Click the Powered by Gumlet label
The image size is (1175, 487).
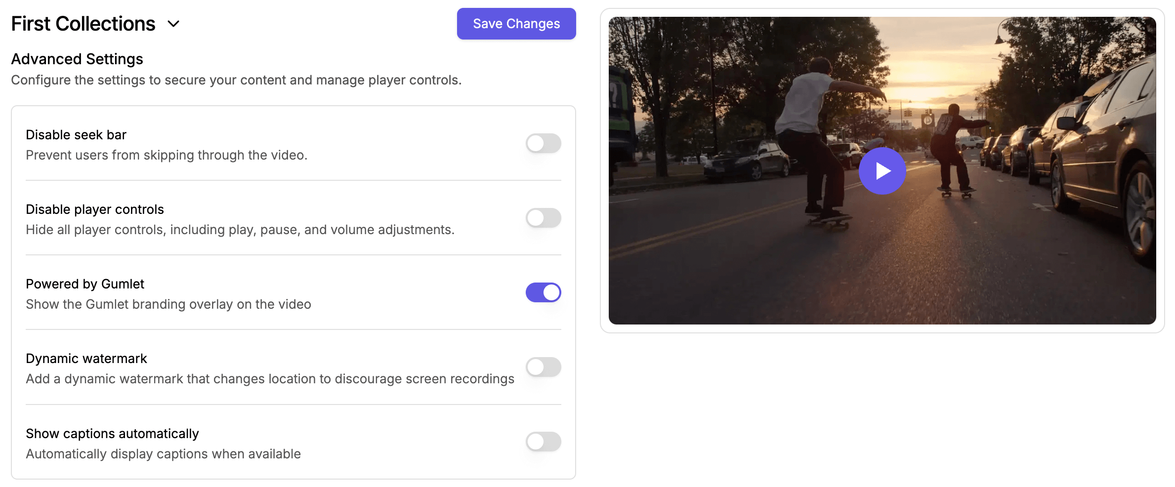85,284
